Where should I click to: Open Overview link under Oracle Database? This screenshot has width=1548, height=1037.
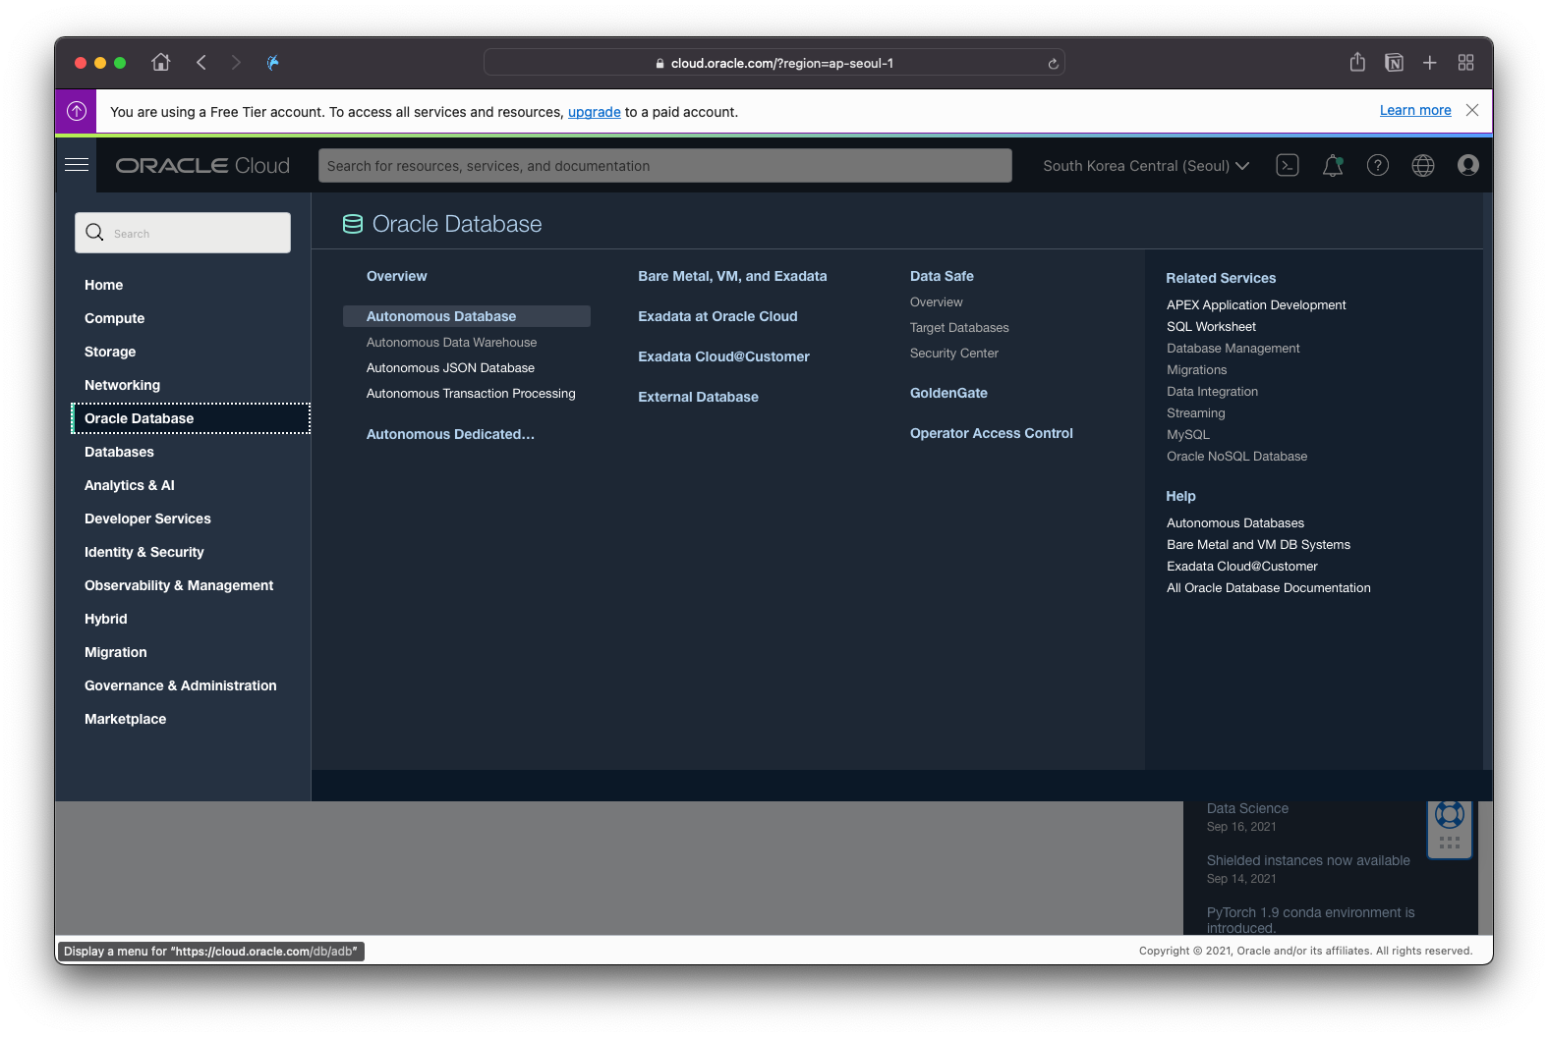pyautogui.click(x=397, y=276)
